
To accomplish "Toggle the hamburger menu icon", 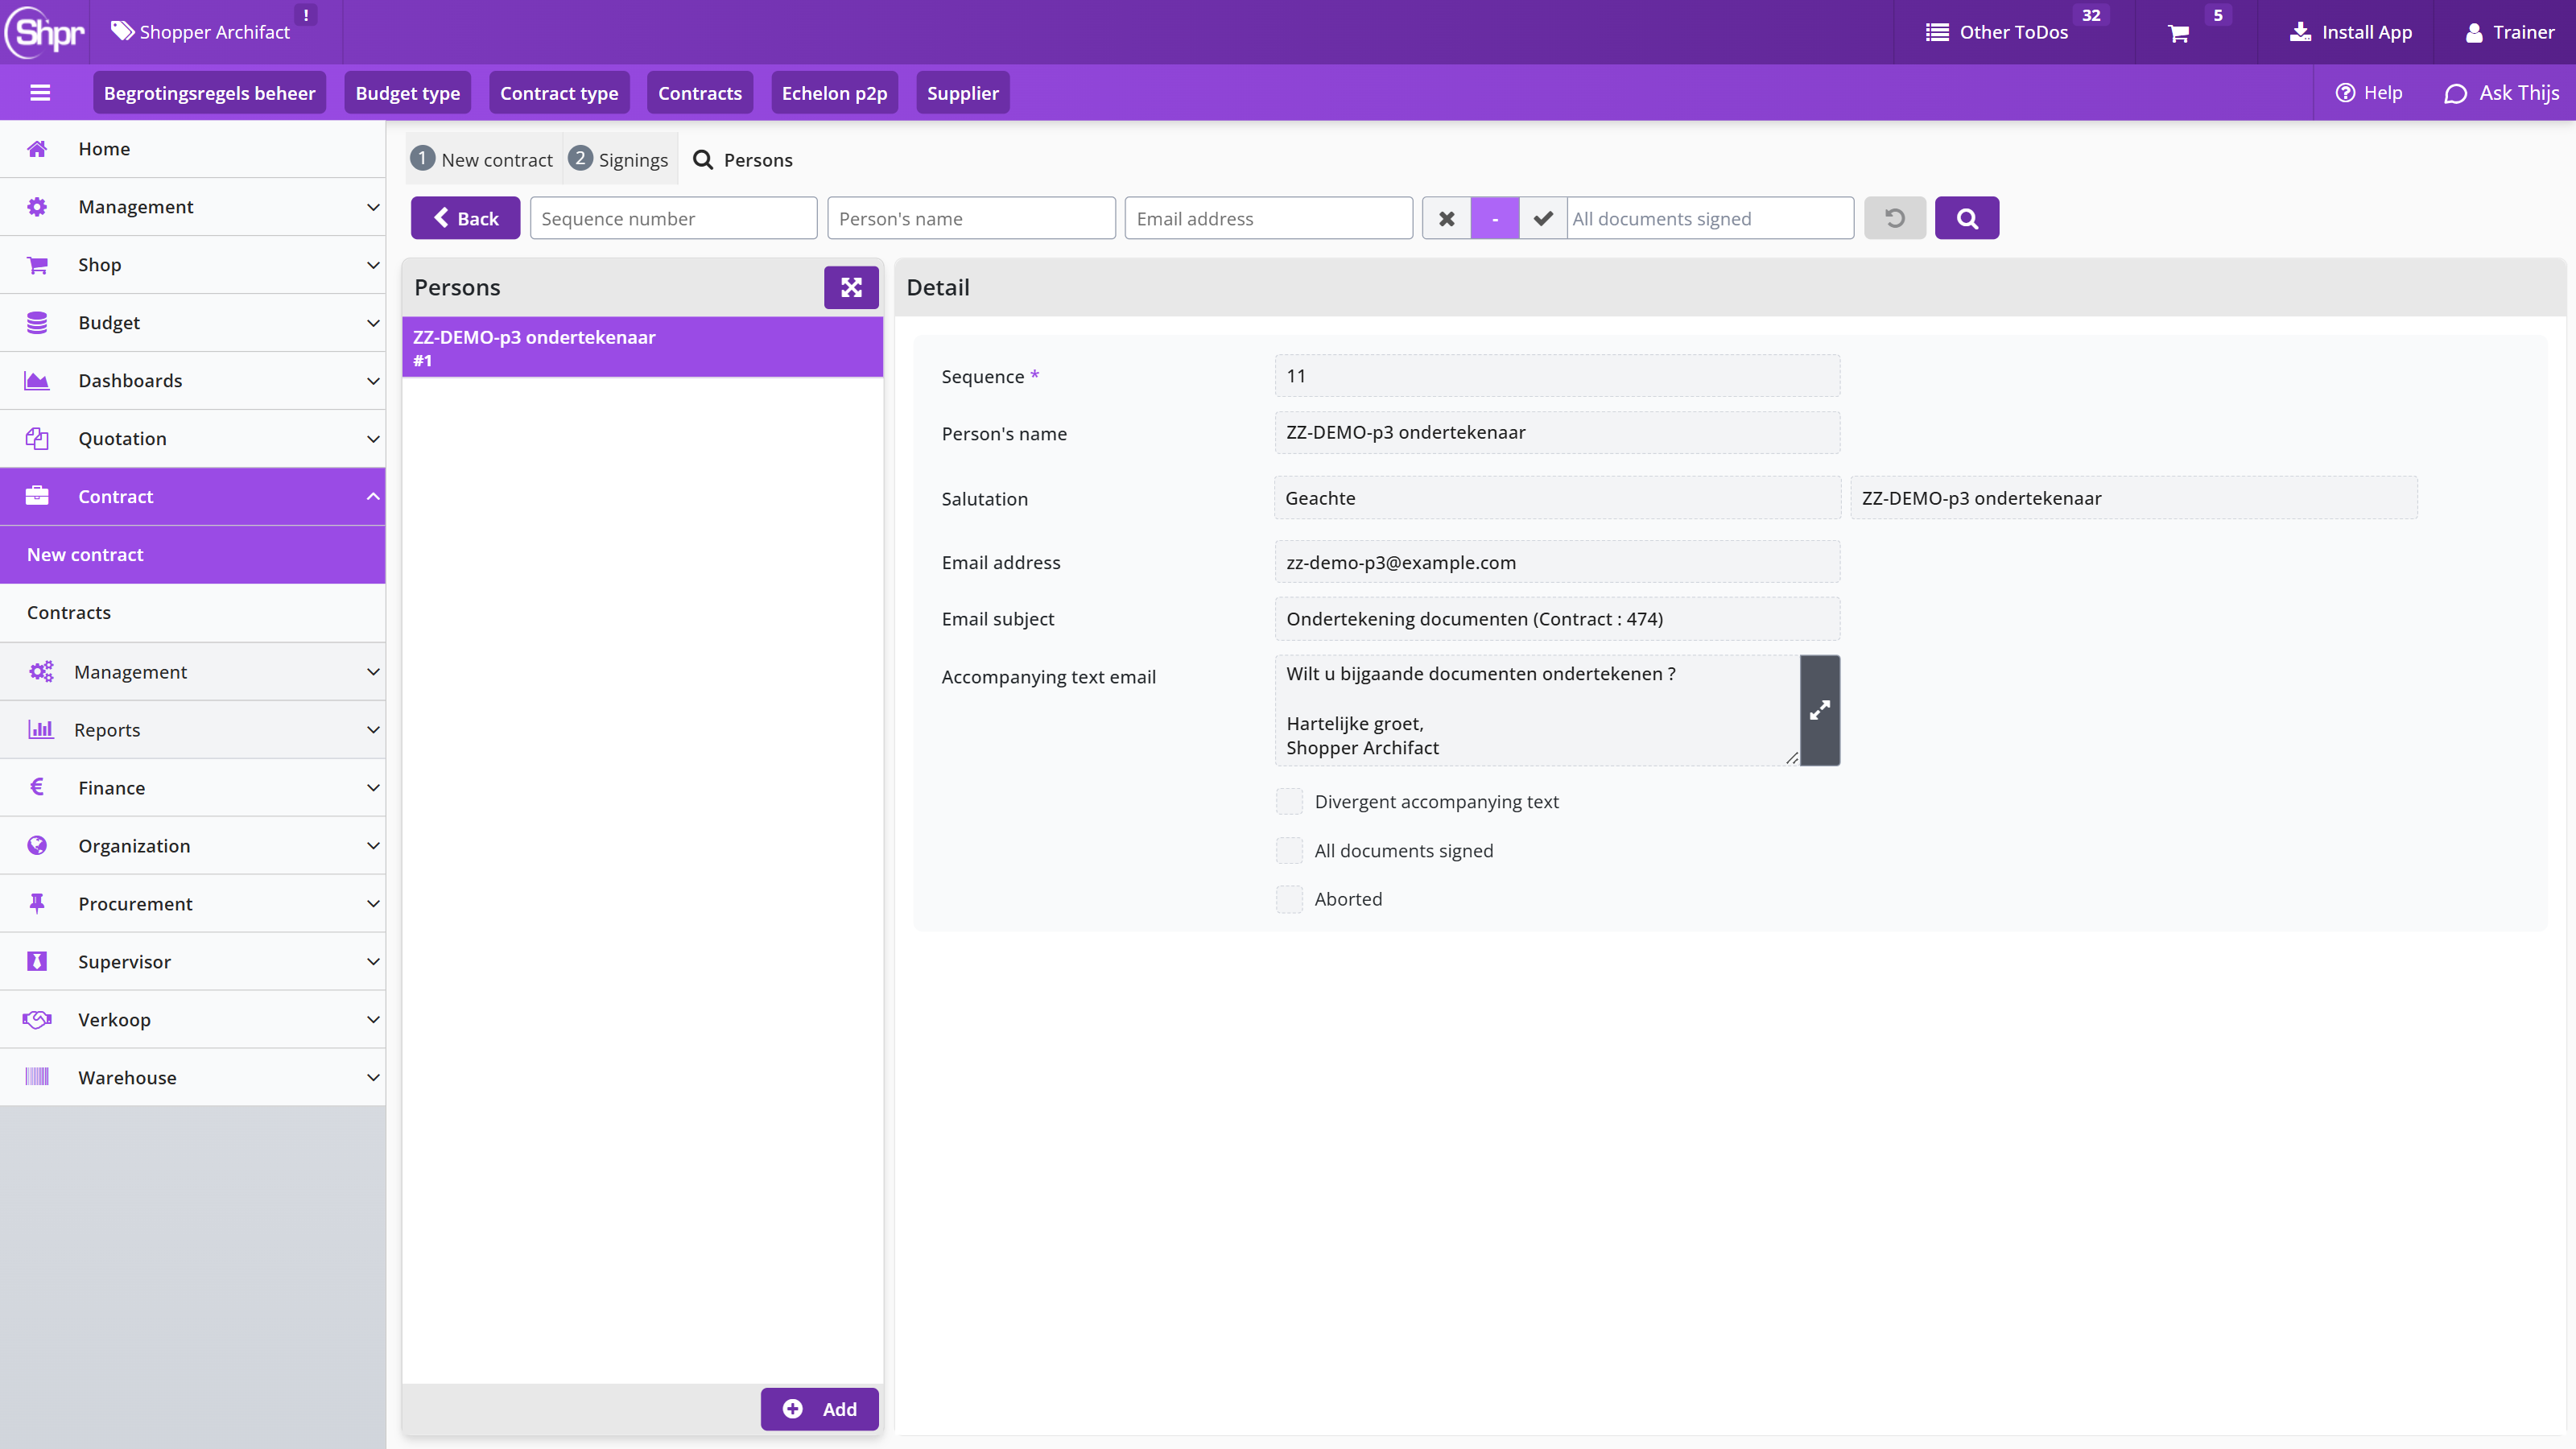I will [40, 93].
